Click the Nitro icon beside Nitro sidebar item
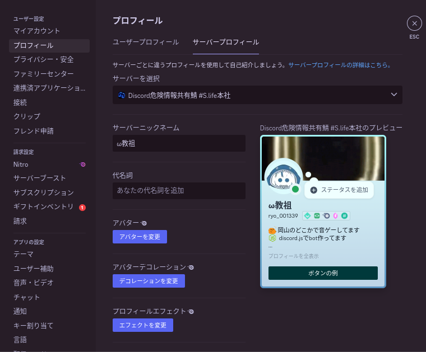426x352 pixels. click(x=83, y=165)
